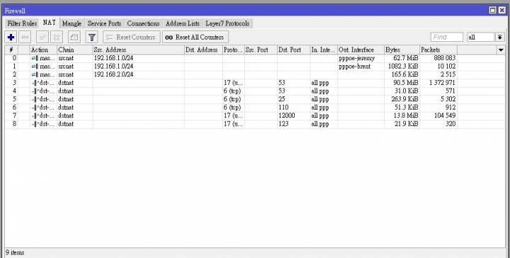Click the masquerade action icon in row 2
This screenshot has width=510, height=258.
pos(35,74)
